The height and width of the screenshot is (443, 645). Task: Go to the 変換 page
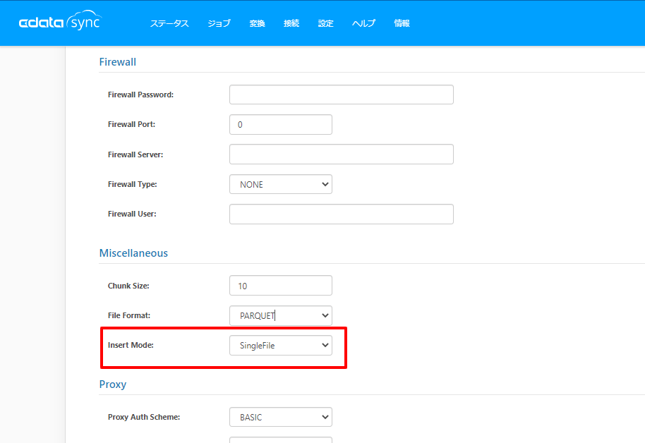[x=257, y=23]
